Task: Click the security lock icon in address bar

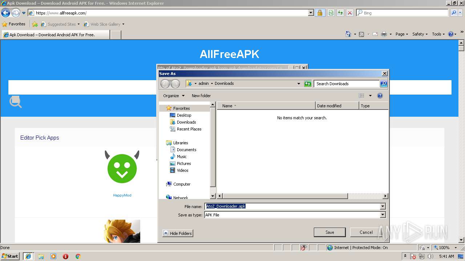Action: (320, 13)
